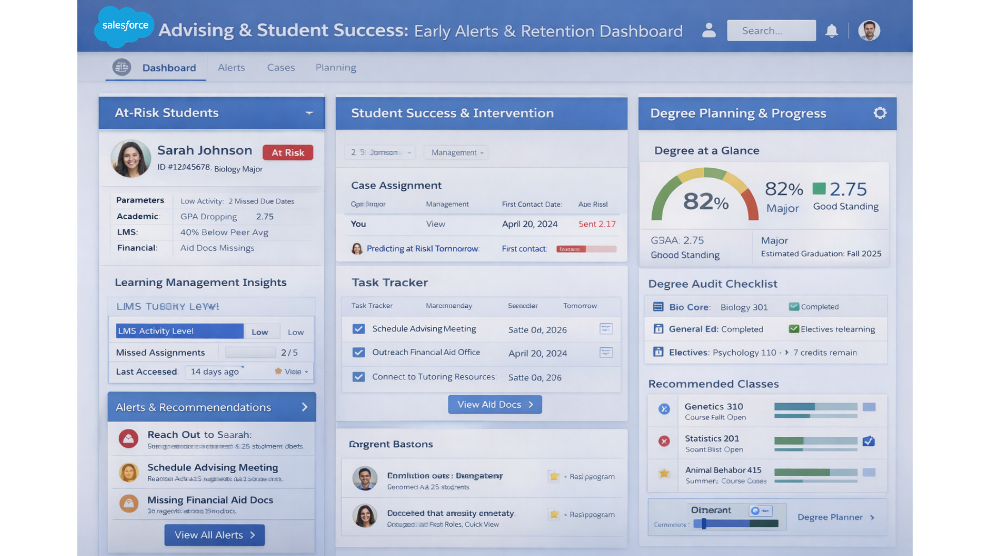Uncheck the Outreach Financial Aid Office task
990x556 pixels.
pyautogui.click(x=358, y=353)
